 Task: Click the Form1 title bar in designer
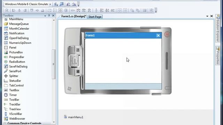coord(123,35)
